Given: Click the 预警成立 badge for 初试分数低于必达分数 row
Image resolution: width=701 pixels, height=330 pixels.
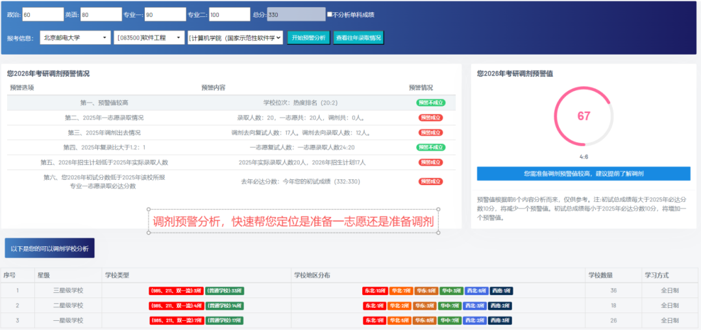Looking at the screenshot, I should pyautogui.click(x=431, y=181).
